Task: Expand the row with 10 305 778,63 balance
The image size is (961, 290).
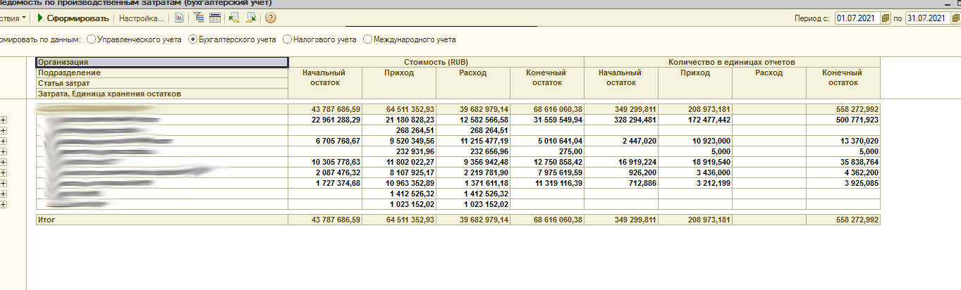Action: click(x=4, y=162)
